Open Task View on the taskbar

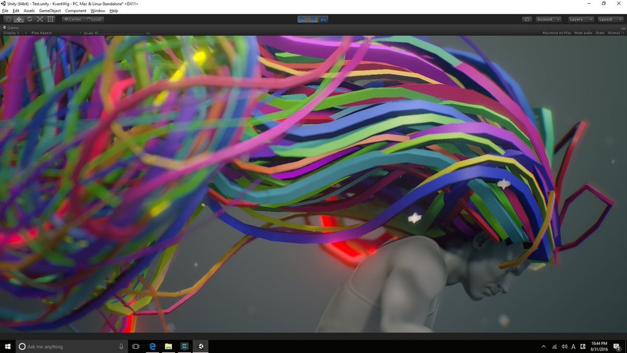tap(136, 346)
